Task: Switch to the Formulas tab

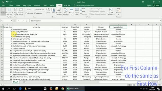Action: point(37,6)
